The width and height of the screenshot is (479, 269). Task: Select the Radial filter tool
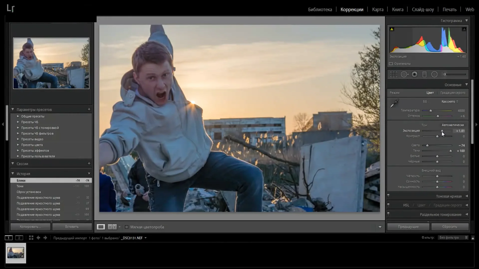tap(434, 74)
